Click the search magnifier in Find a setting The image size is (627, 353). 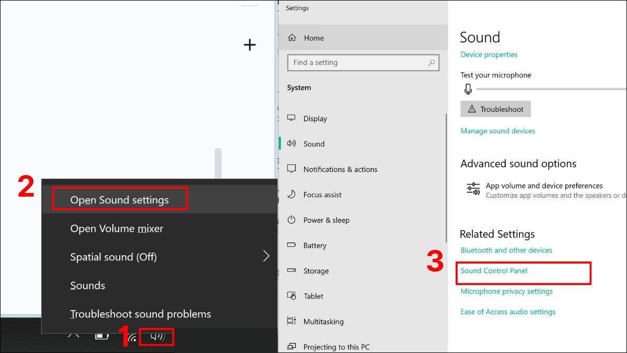432,63
